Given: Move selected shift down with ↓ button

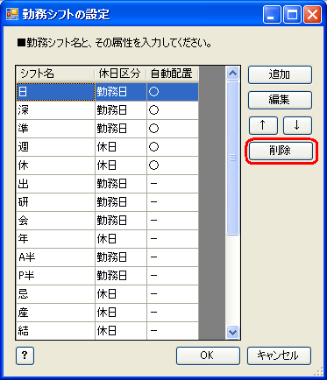Looking at the screenshot, I should pyautogui.click(x=297, y=125).
